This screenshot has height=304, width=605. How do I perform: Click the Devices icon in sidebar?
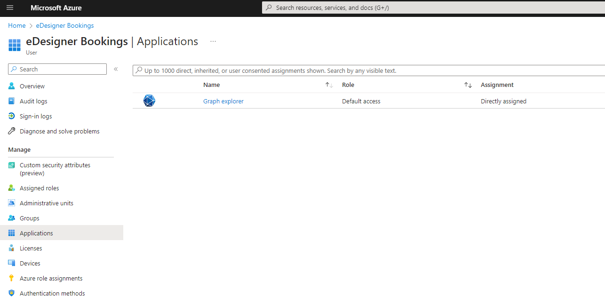pos(12,264)
